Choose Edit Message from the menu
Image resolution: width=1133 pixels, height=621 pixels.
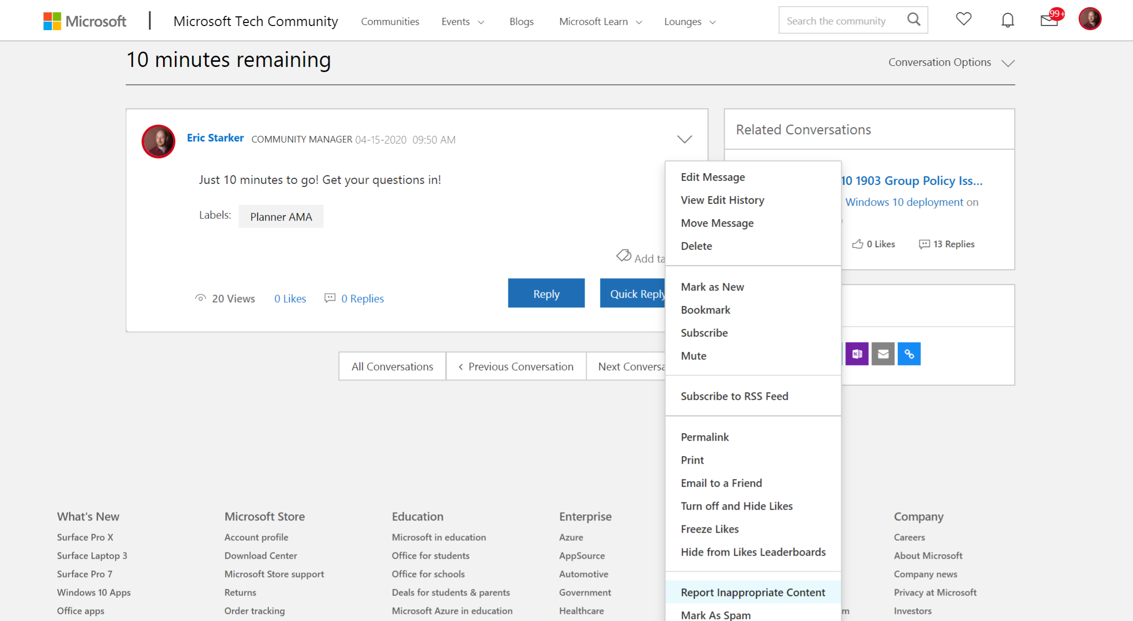(x=712, y=177)
